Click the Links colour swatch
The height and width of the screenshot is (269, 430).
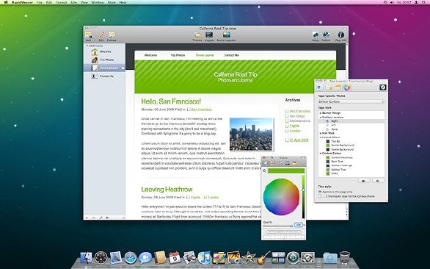[328, 173]
